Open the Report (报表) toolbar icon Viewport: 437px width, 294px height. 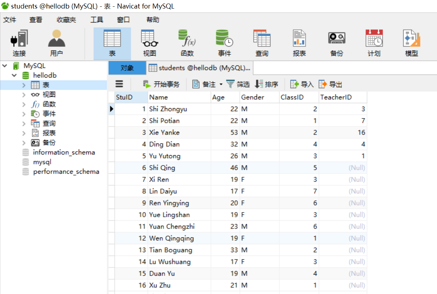[299, 43]
